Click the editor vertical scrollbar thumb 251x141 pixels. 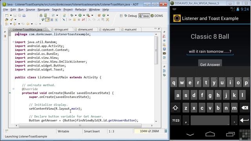coord(156,50)
